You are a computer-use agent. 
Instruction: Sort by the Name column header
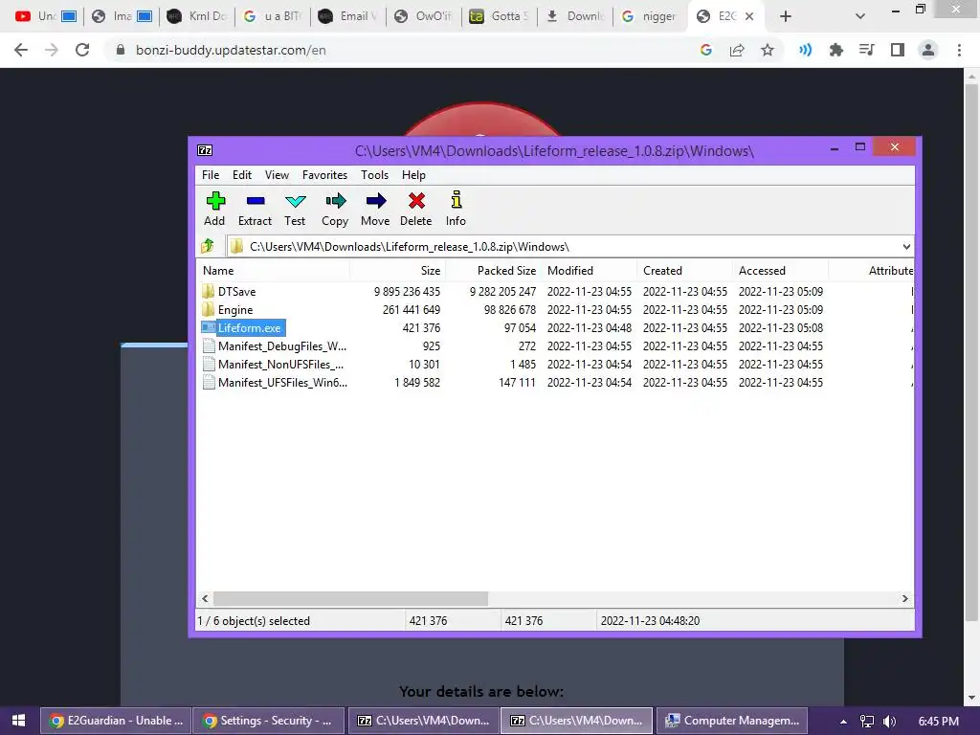tap(274, 271)
